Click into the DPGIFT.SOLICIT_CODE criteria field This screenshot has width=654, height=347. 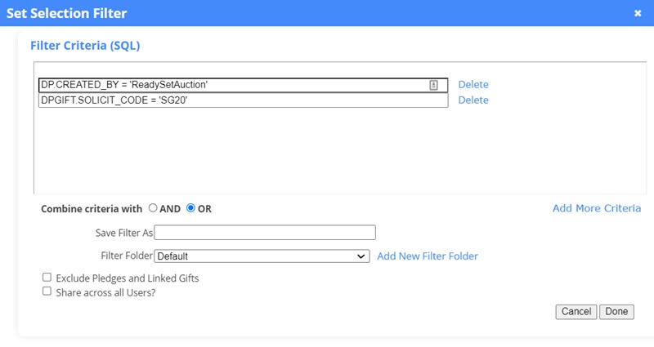pos(243,100)
